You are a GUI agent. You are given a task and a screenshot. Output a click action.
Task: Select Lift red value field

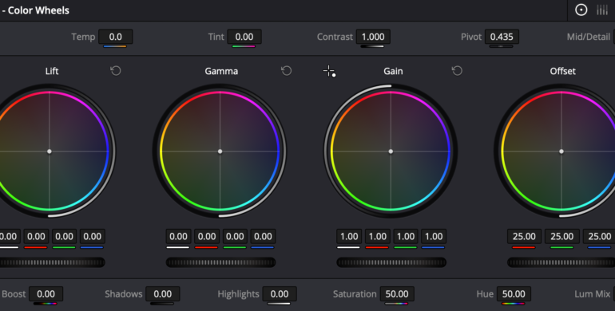(36, 237)
